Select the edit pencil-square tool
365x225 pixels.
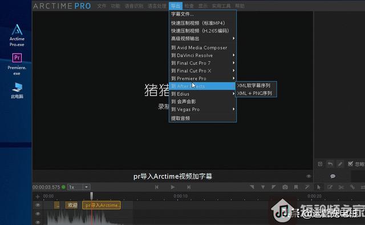[330, 187]
